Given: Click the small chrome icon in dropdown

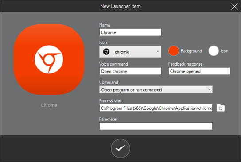Looking at the screenshot, I should (106, 52).
